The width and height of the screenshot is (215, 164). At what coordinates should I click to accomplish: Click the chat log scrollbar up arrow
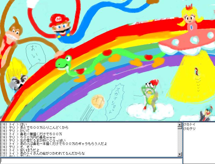point(179,124)
